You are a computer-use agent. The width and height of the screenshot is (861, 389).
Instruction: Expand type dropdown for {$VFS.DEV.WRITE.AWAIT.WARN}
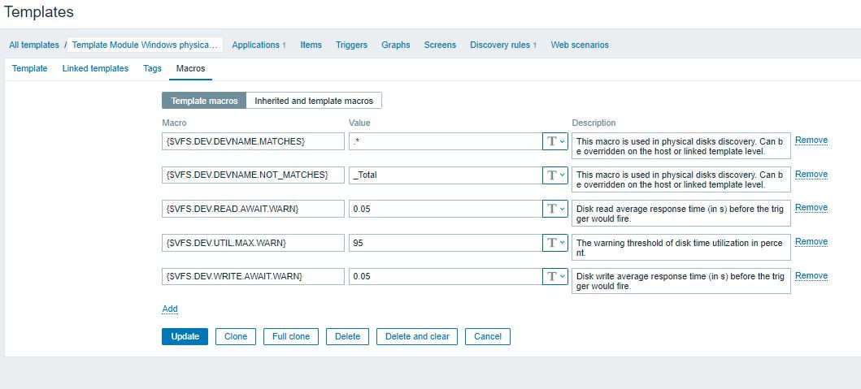pos(555,276)
